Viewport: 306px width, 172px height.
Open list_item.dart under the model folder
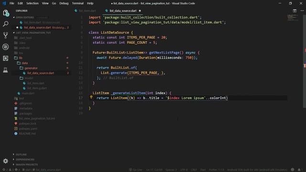(36, 83)
